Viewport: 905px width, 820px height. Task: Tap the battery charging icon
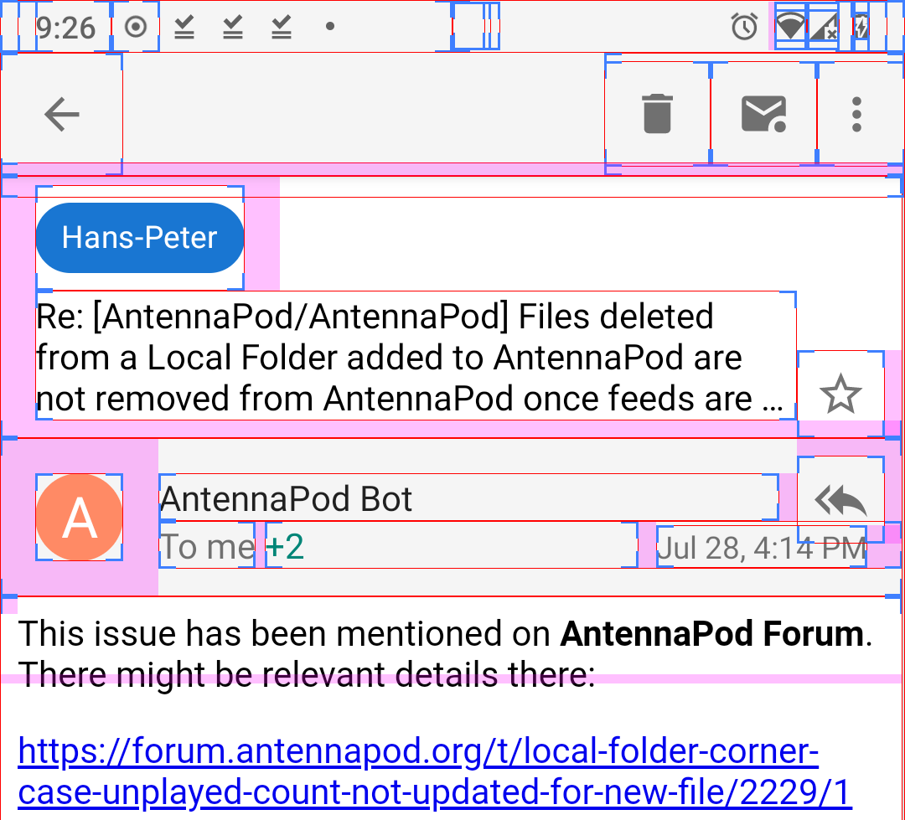[861, 27]
